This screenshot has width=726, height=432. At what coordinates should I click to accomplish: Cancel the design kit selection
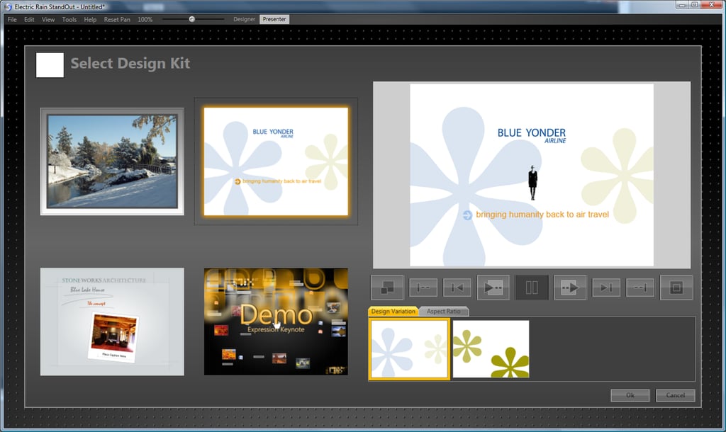[675, 395]
